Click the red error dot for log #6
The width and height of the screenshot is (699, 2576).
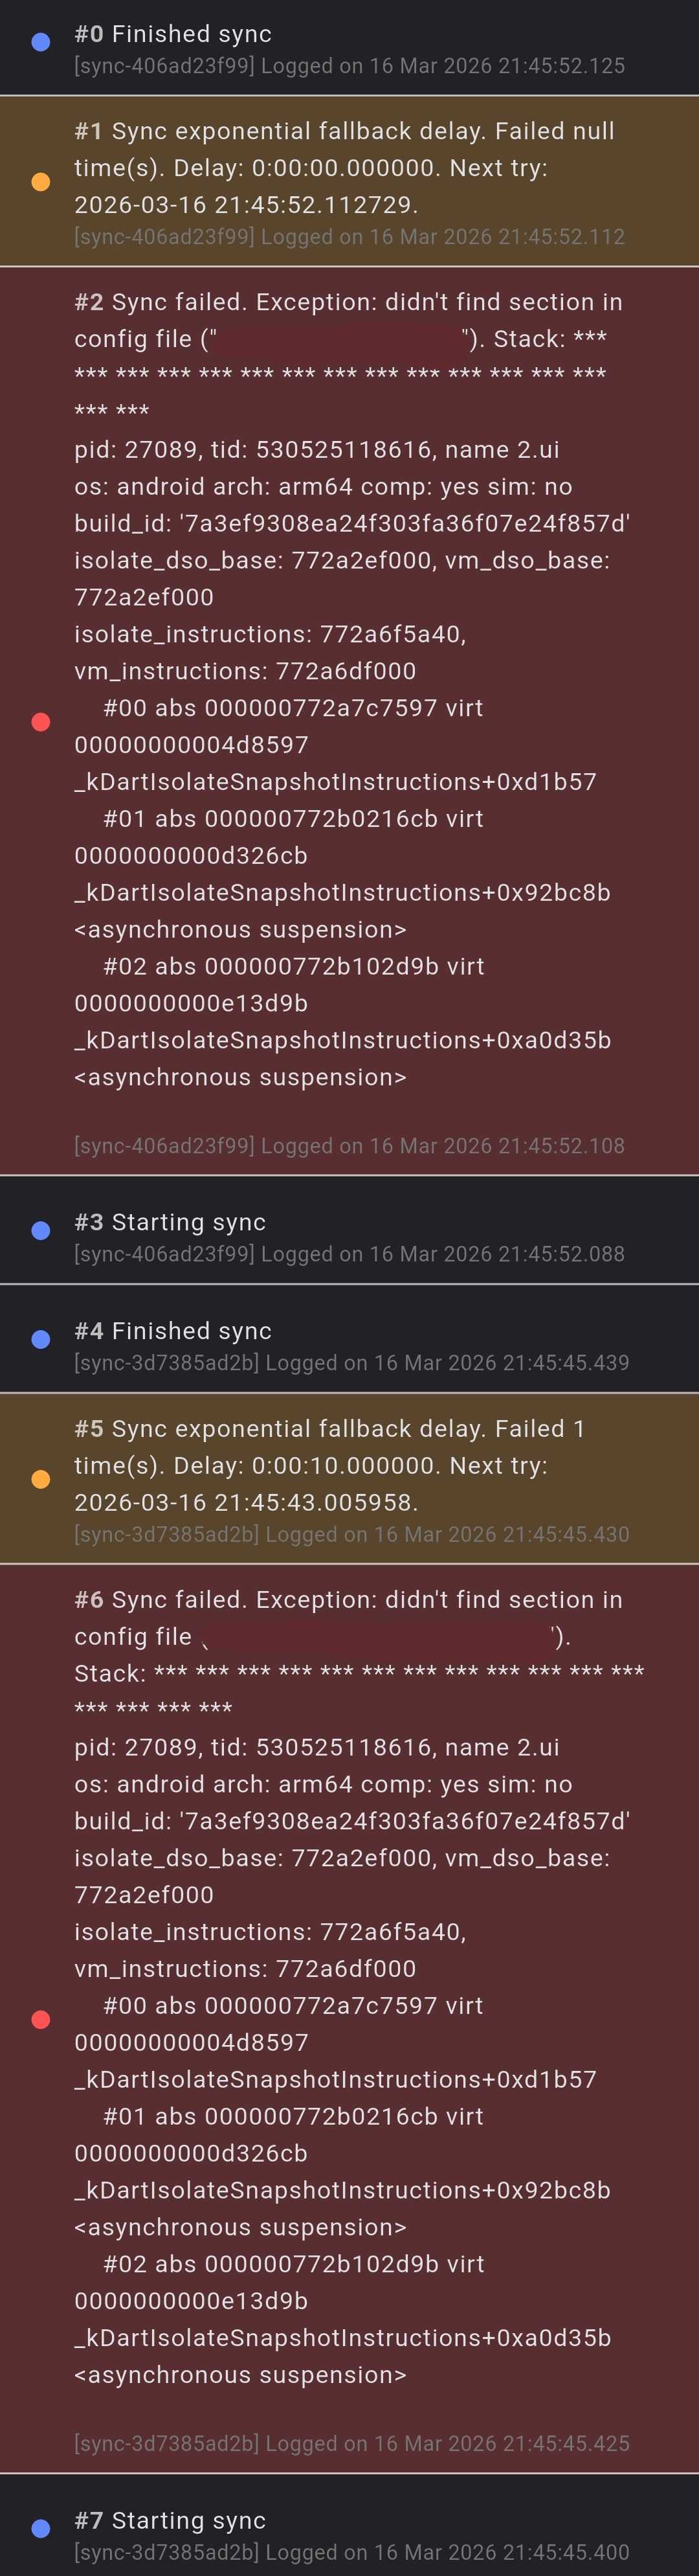pos(41,2020)
